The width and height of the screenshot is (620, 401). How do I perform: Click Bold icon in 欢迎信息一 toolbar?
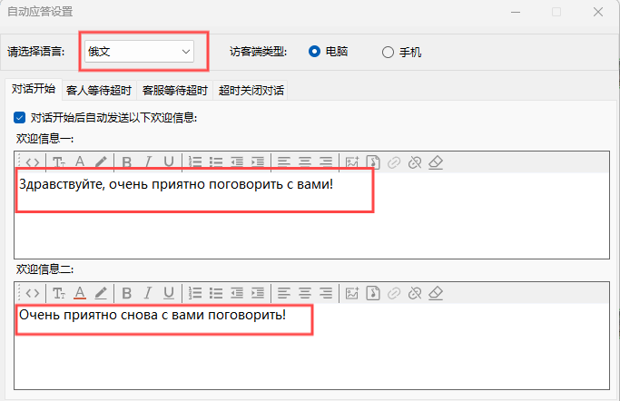click(127, 162)
